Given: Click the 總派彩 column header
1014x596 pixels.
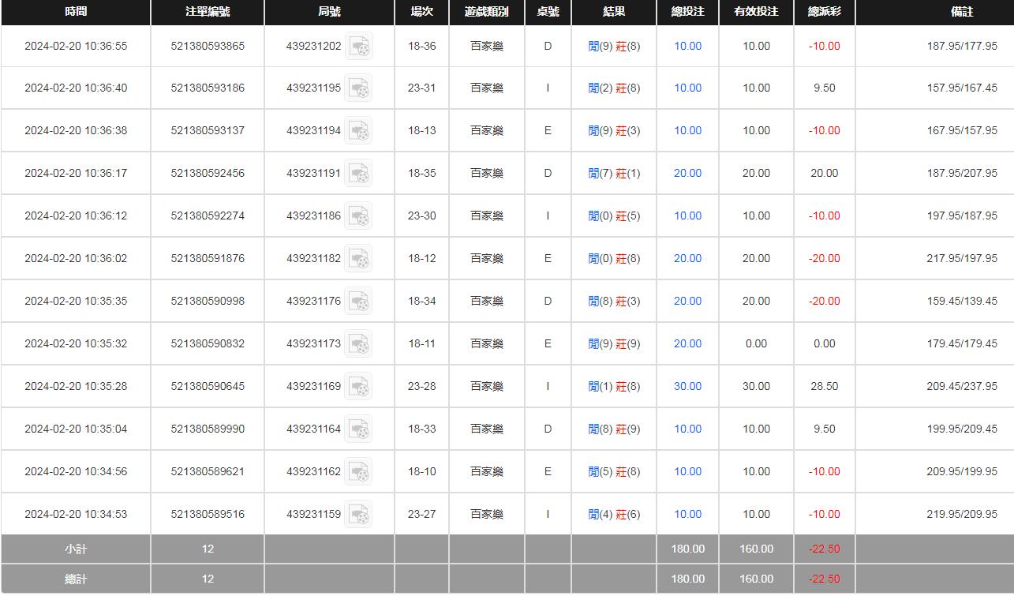Looking at the screenshot, I should (x=824, y=12).
